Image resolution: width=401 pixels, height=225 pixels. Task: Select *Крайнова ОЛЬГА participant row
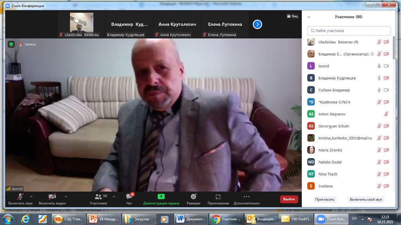349,102
